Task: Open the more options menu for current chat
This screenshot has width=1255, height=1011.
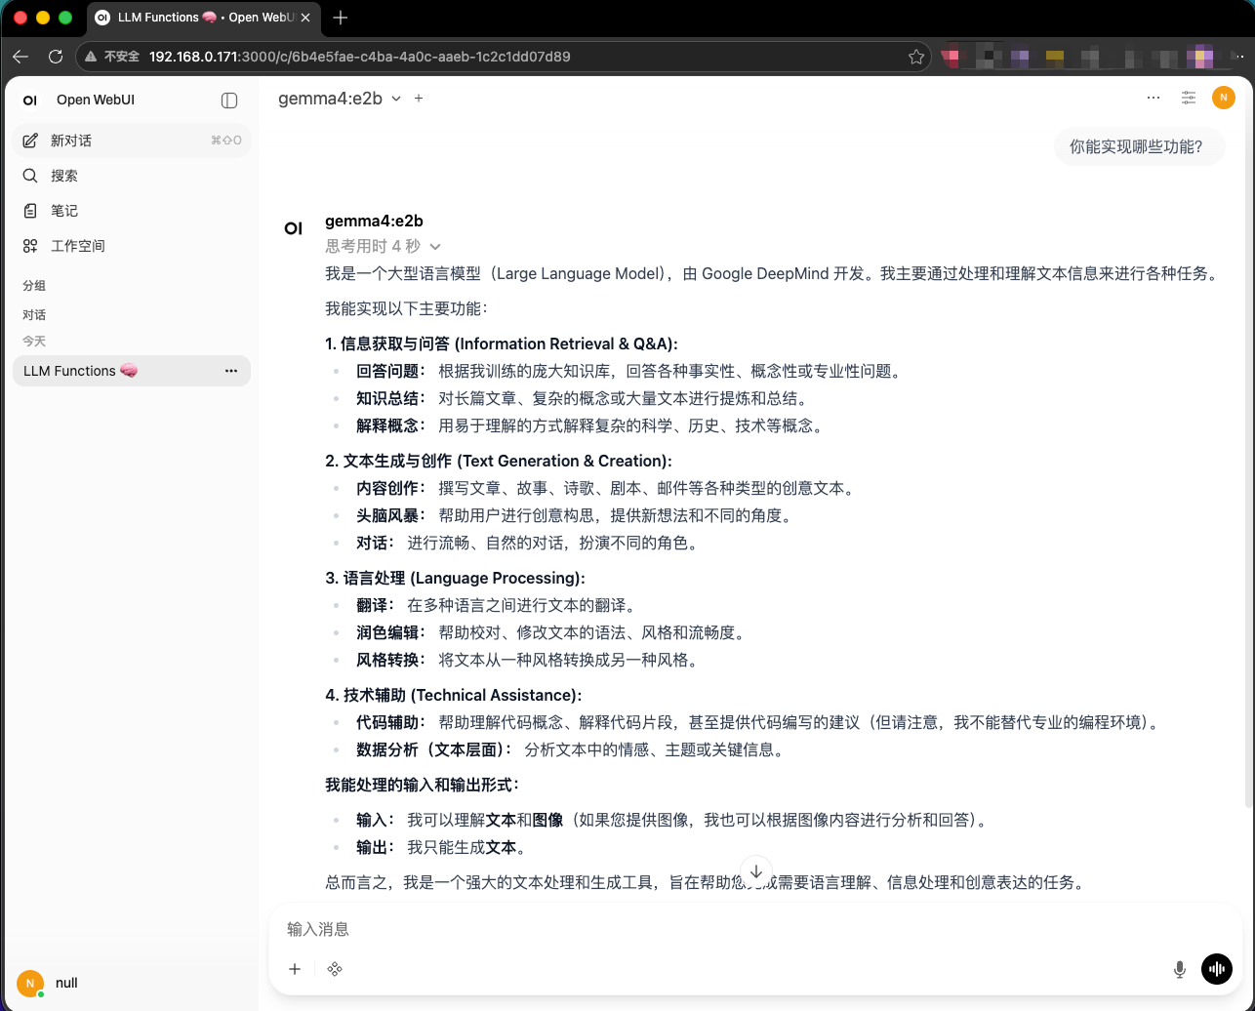Action: [x=1154, y=98]
